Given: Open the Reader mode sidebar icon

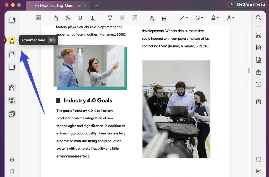Looking at the screenshot, I should 12,20.
